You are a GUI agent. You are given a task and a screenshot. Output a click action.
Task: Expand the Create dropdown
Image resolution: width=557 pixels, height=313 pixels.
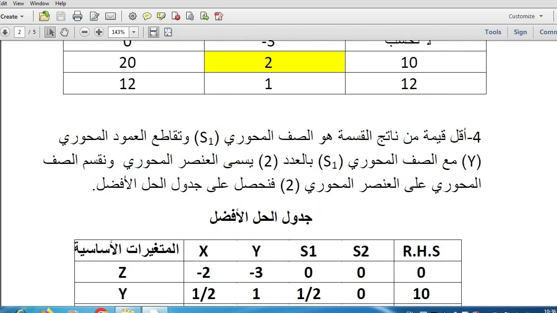point(12,17)
